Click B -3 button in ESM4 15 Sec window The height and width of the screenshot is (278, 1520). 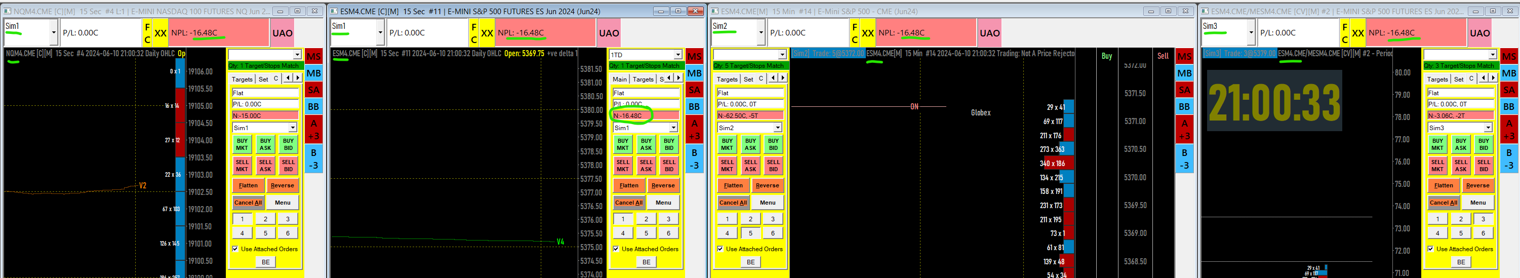695,159
